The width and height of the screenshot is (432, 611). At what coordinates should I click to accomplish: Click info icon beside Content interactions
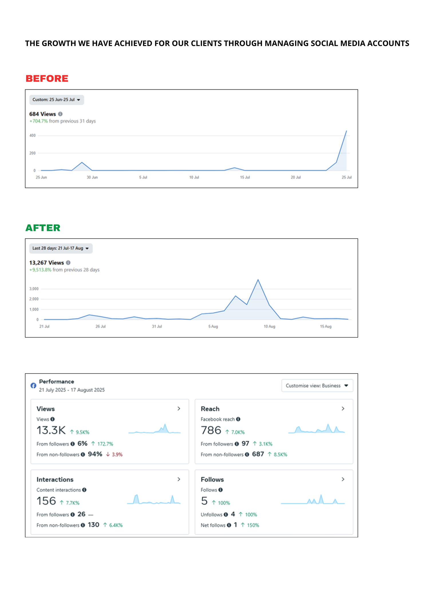pyautogui.click(x=84, y=490)
